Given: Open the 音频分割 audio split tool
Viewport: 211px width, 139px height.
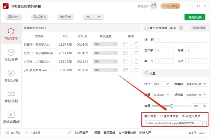Looking at the screenshot, I should tap(11, 97).
